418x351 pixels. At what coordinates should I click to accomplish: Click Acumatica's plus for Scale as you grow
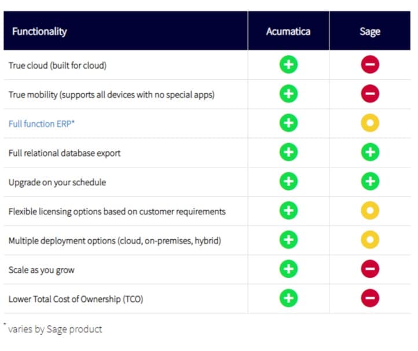[x=288, y=269]
